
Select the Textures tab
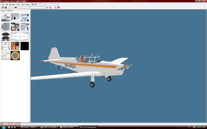coord(9,11)
